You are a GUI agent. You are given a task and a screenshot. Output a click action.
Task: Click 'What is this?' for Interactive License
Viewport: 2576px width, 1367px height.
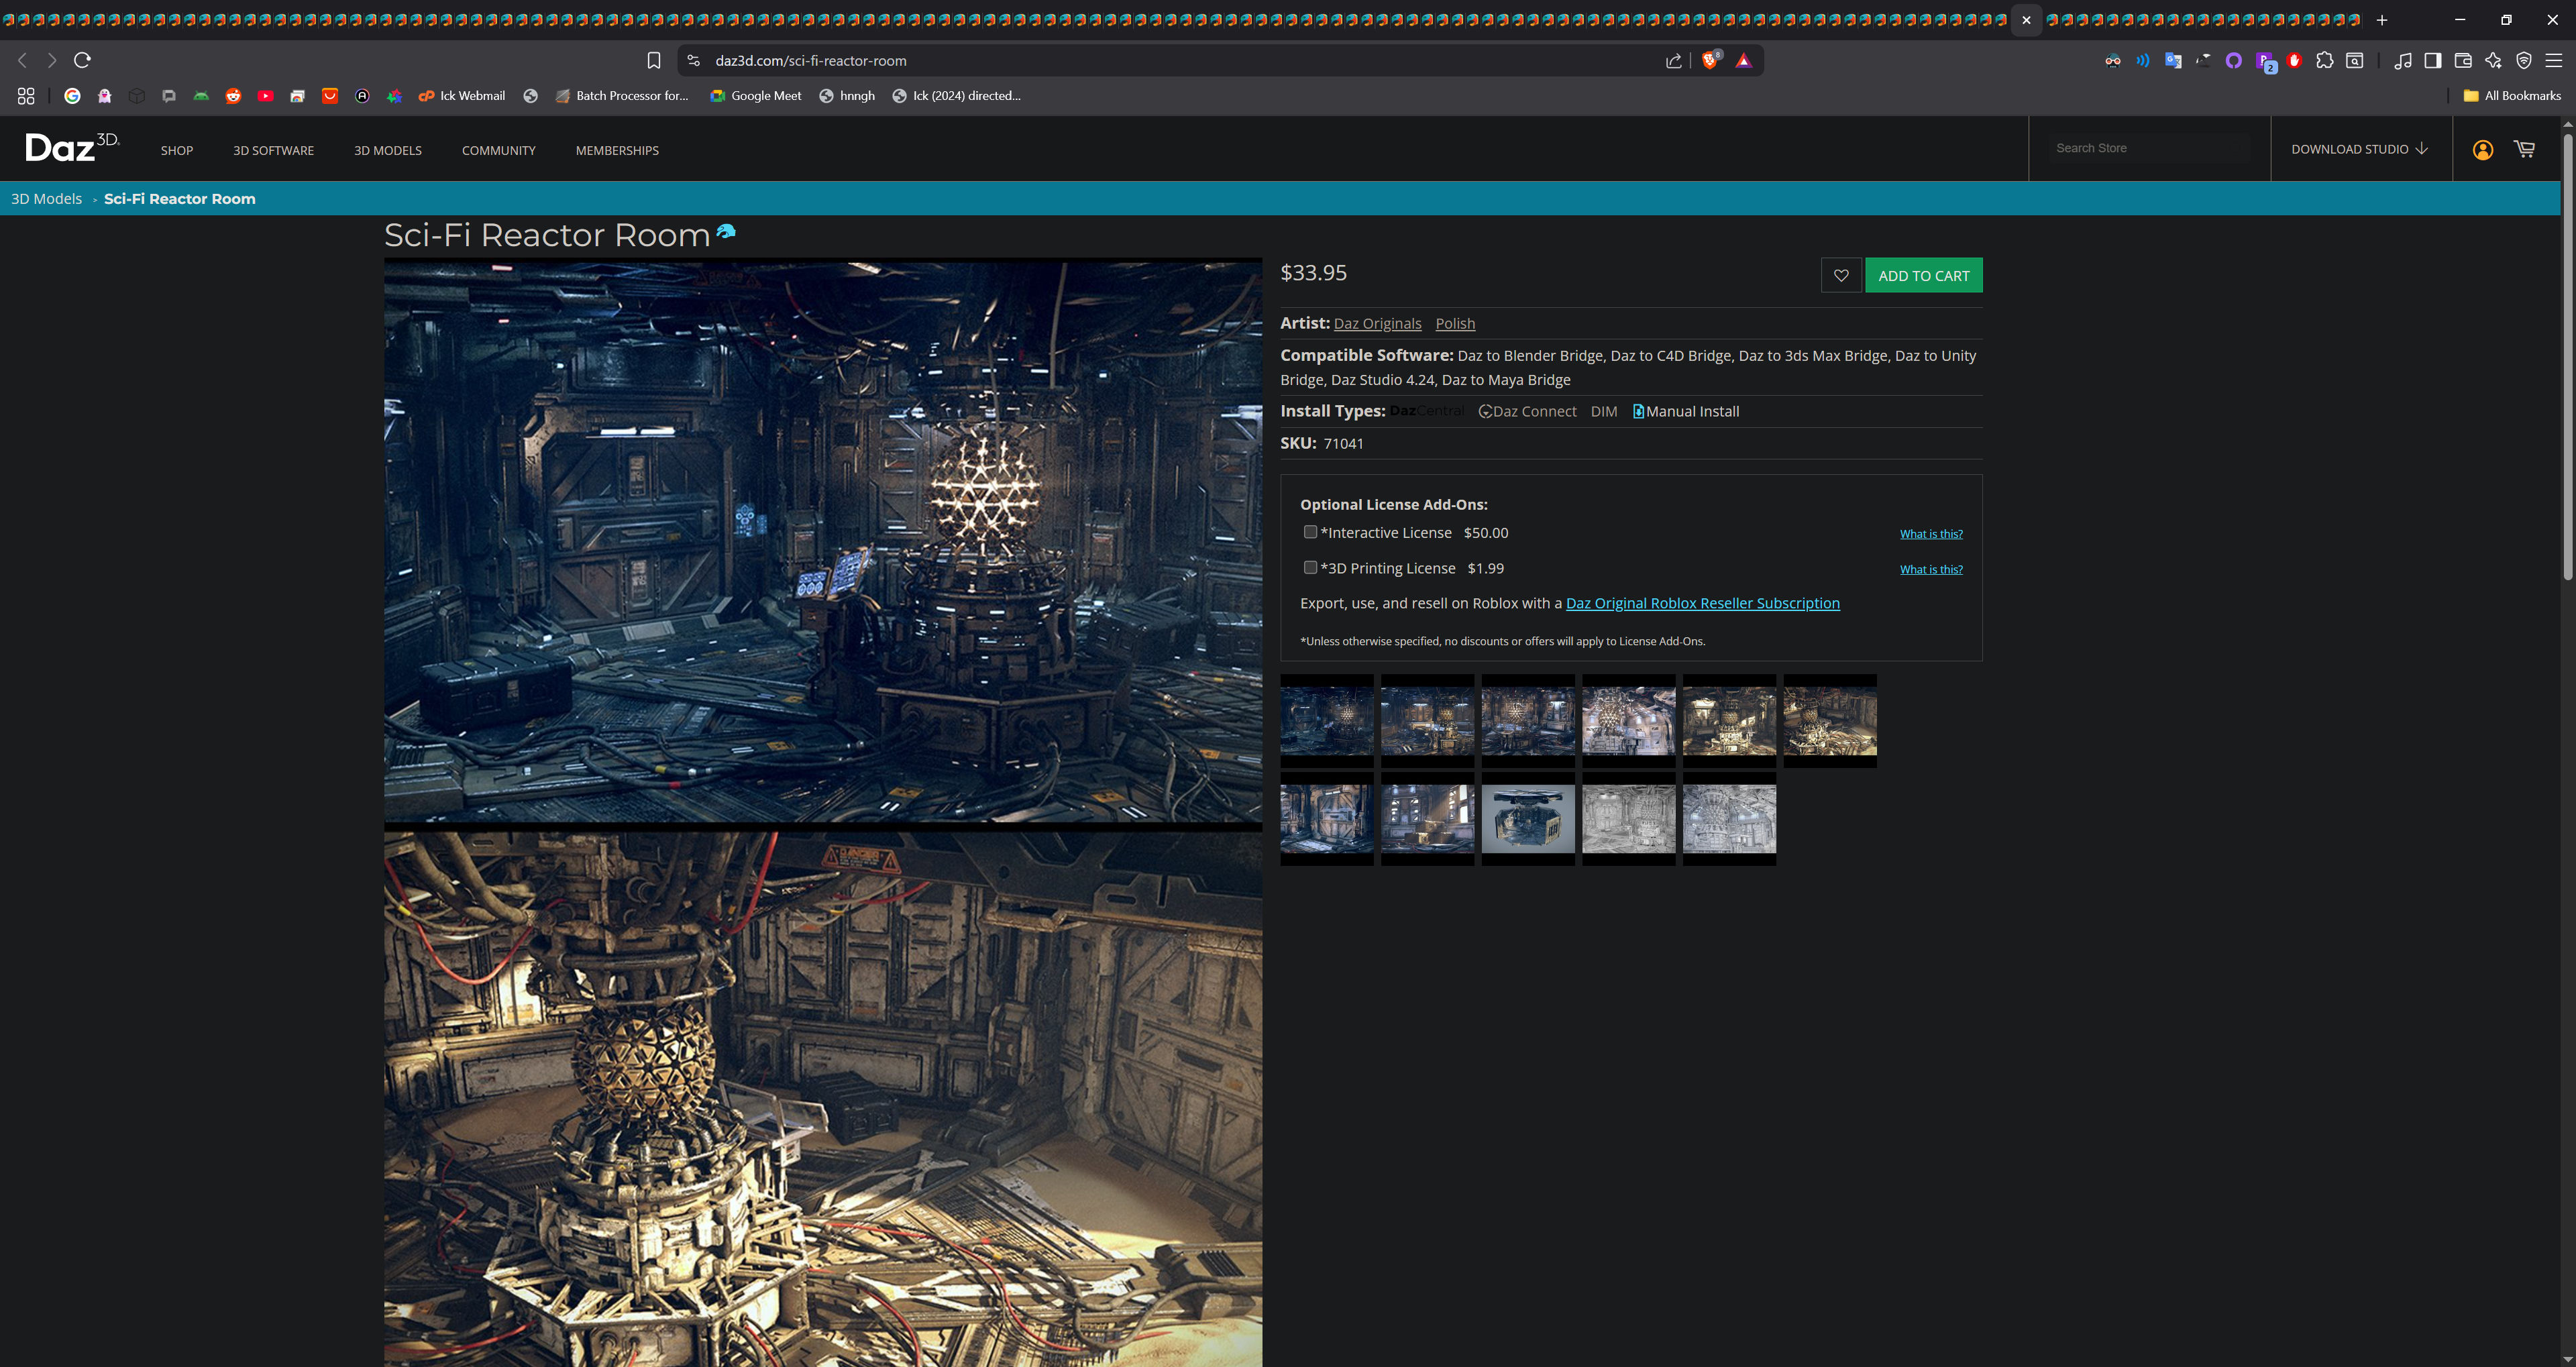1931,534
